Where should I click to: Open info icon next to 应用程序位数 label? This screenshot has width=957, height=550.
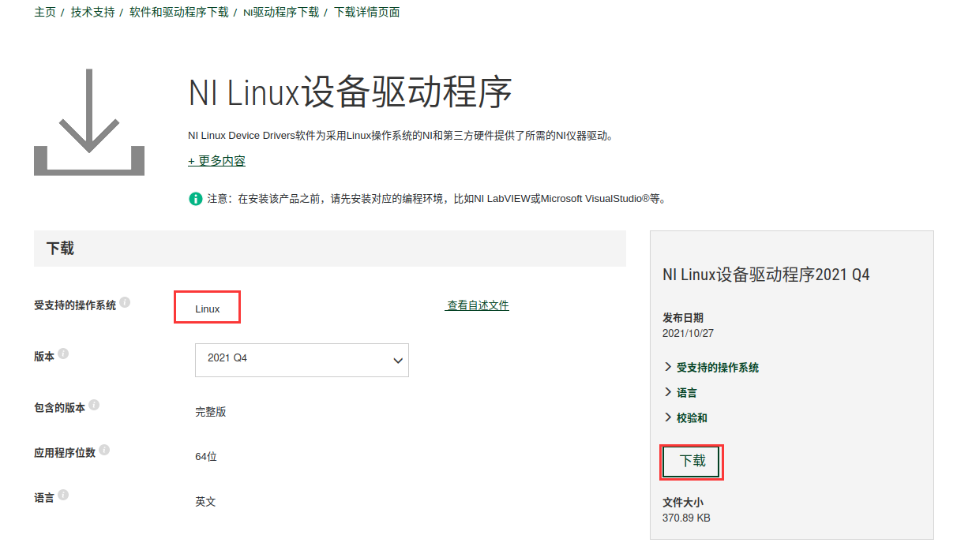[104, 450]
